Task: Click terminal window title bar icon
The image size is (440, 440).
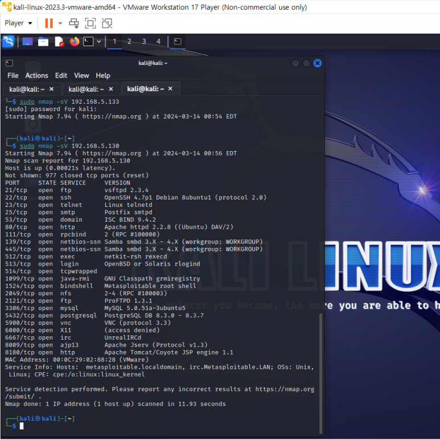Action: (x=9, y=63)
